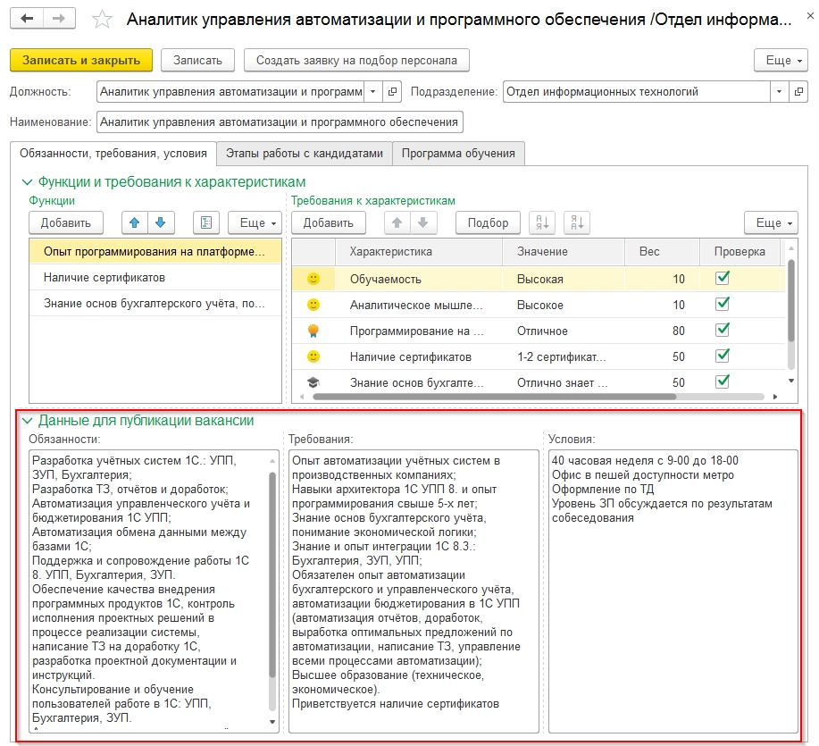The image size is (819, 746).
Task: Click the Подбор button
Action: 488,223
